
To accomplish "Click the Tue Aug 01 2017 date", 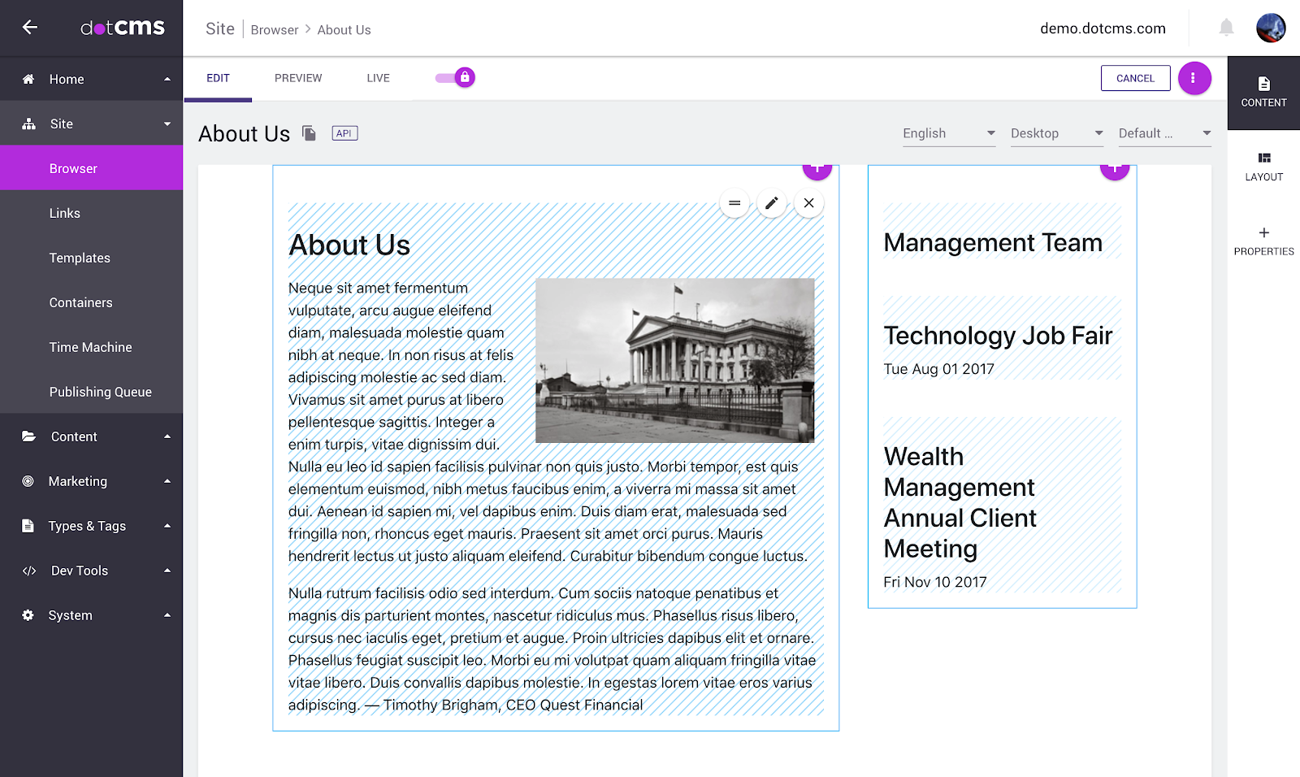I will pos(938,369).
